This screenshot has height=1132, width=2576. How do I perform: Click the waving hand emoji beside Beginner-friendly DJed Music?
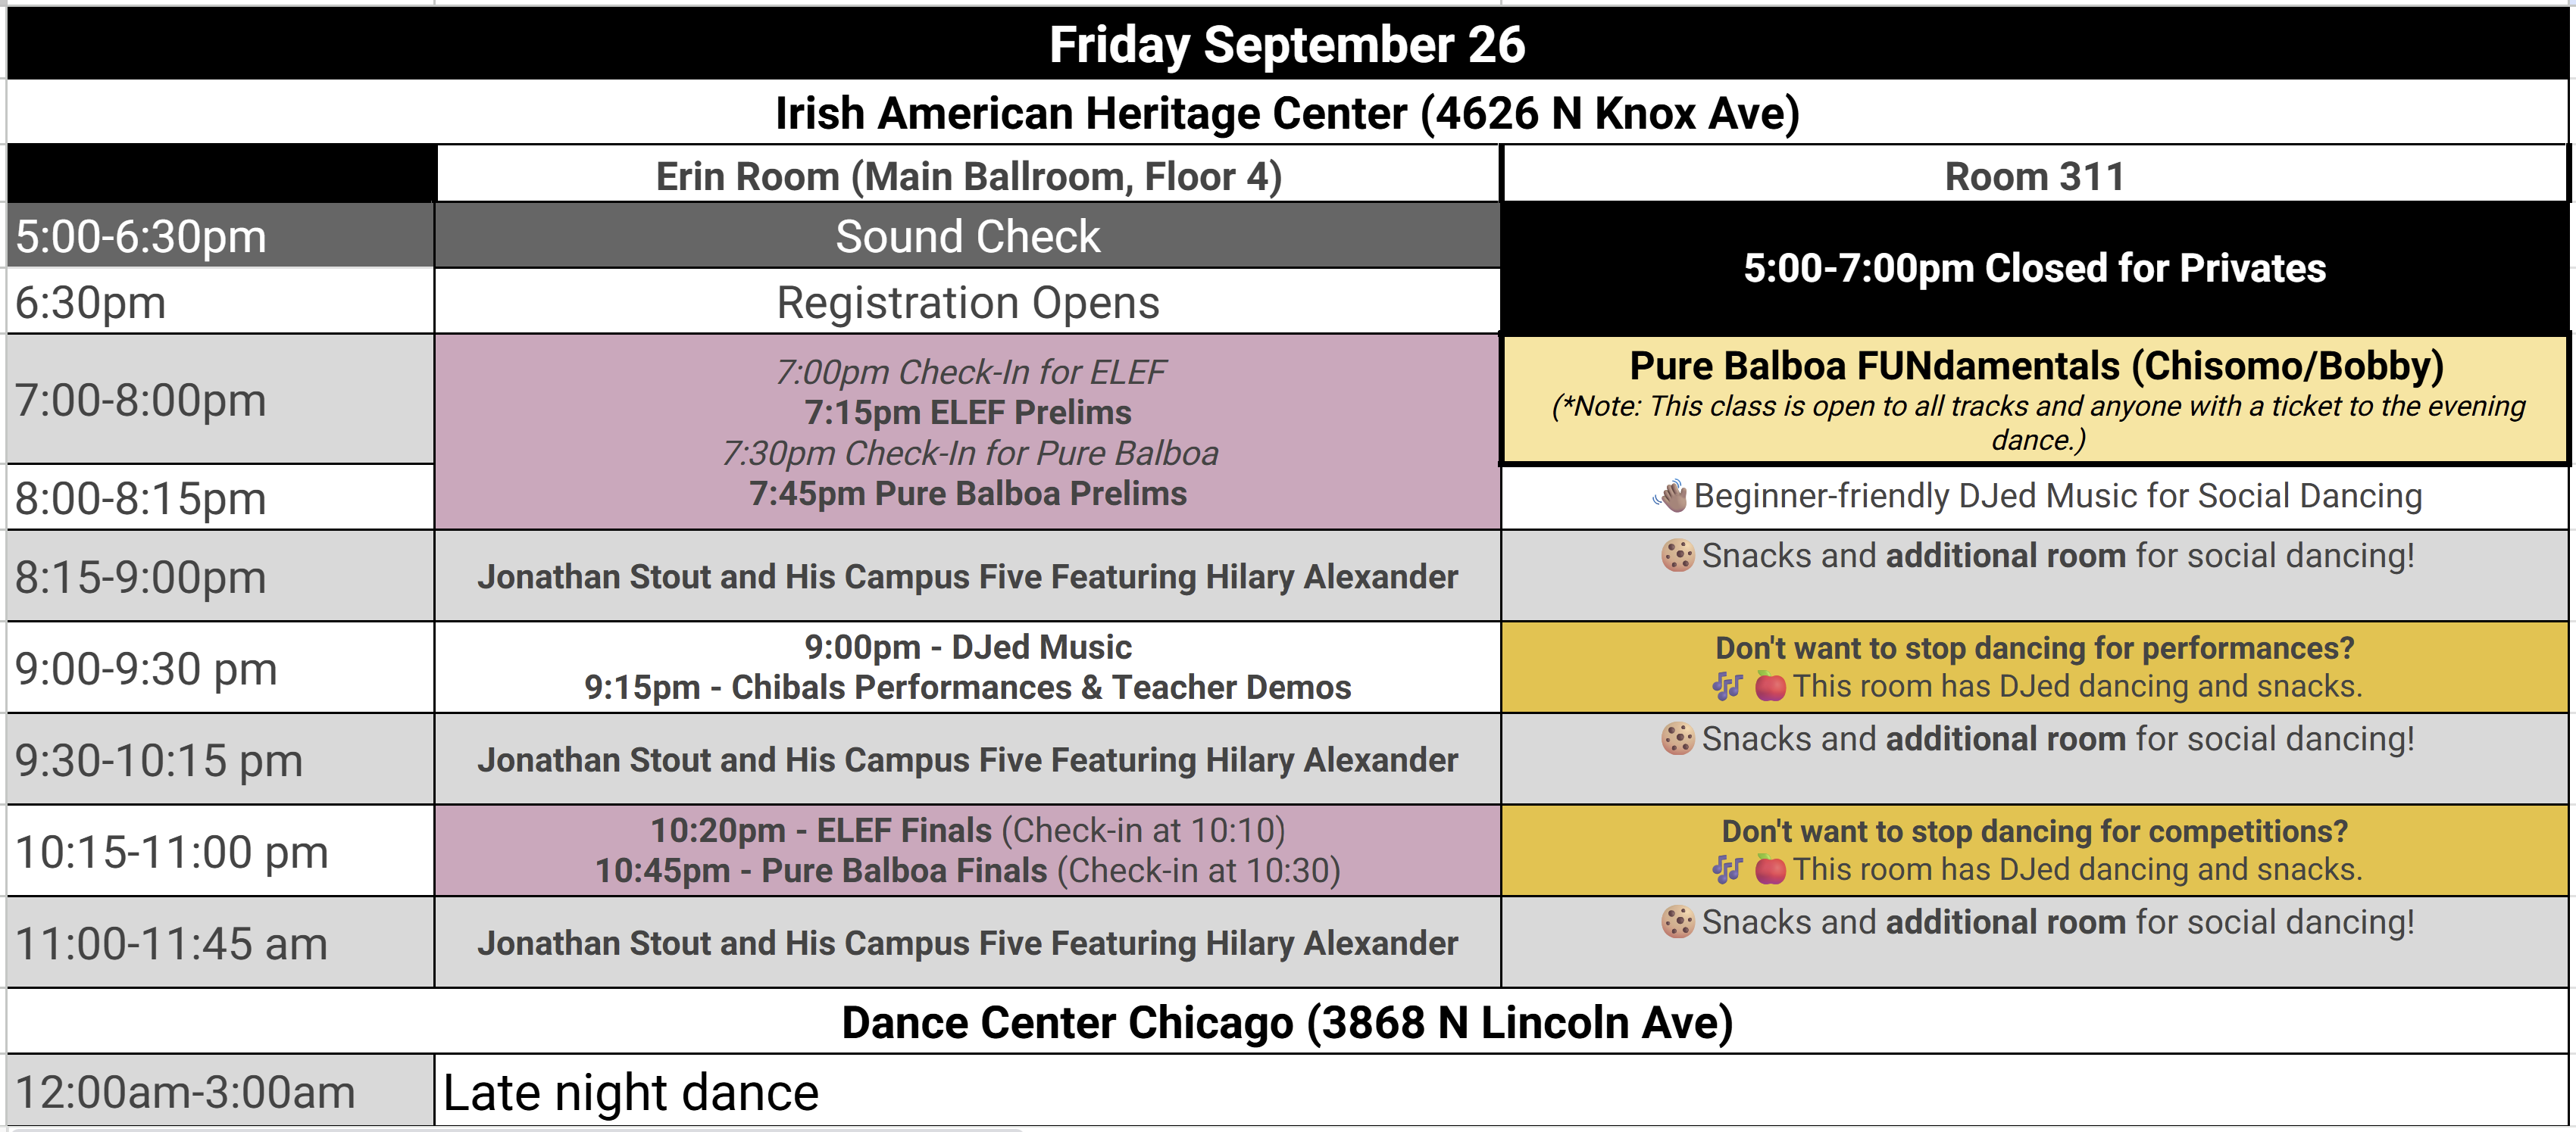tap(1670, 495)
